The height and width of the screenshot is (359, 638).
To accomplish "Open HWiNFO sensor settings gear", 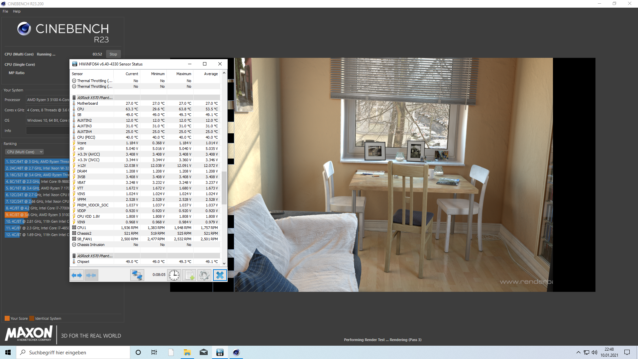I will (x=204, y=275).
